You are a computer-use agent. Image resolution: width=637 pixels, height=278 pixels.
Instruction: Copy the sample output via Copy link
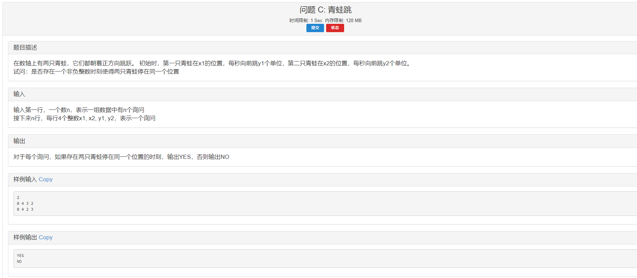46,237
